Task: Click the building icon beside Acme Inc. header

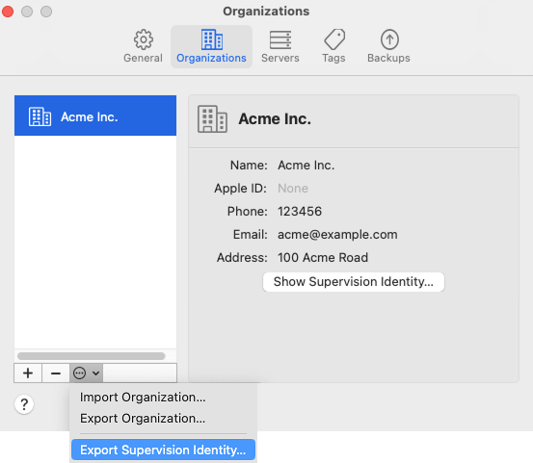Action: [212, 118]
